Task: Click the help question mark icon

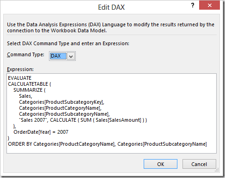Action: click(193, 6)
